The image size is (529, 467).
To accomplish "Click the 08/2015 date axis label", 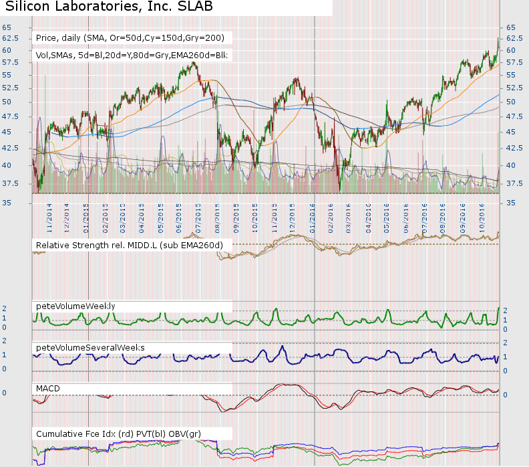I will tap(217, 218).
